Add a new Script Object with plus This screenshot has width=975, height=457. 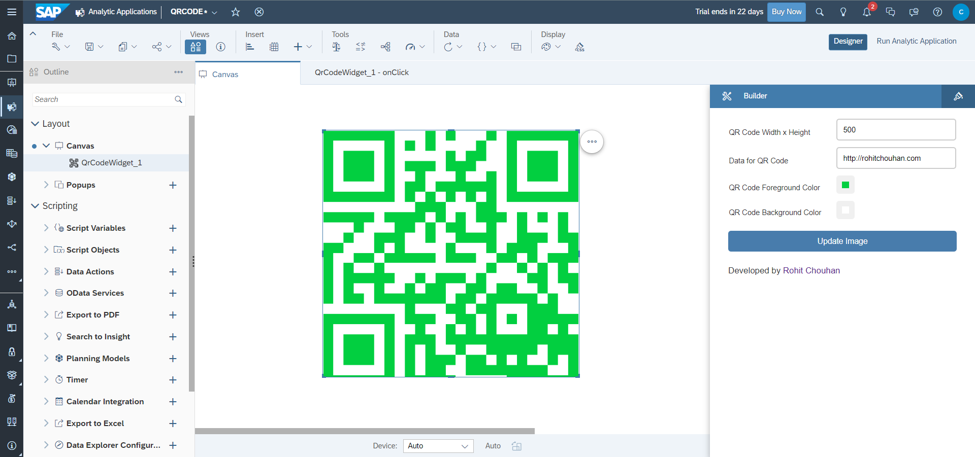173,250
